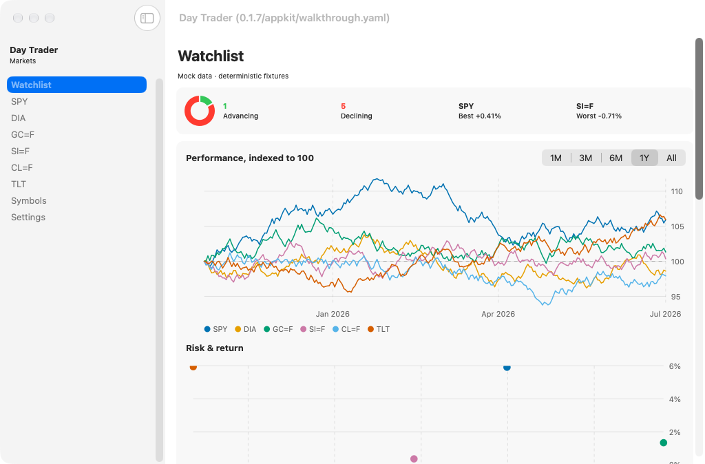This screenshot has width=705, height=464.
Task: Select the 6M time range
Action: pos(615,158)
